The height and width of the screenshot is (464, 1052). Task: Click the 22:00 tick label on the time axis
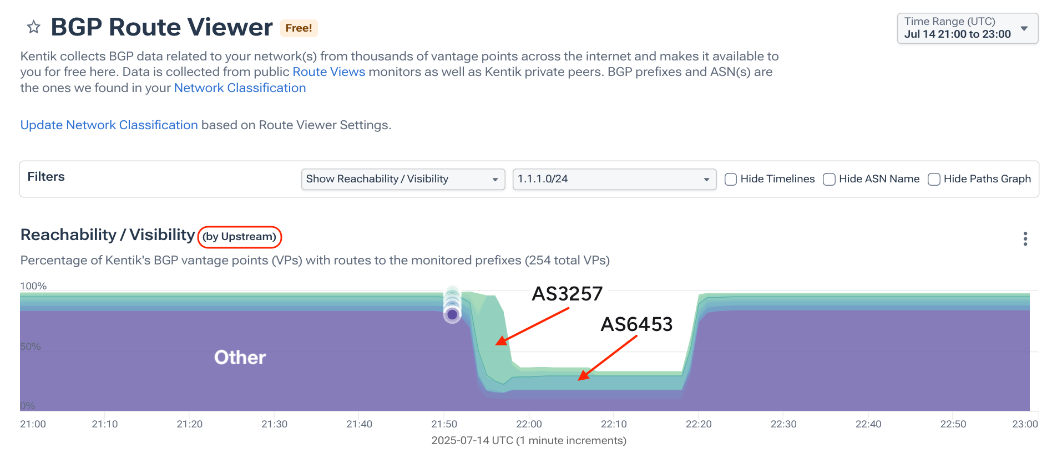(529, 424)
